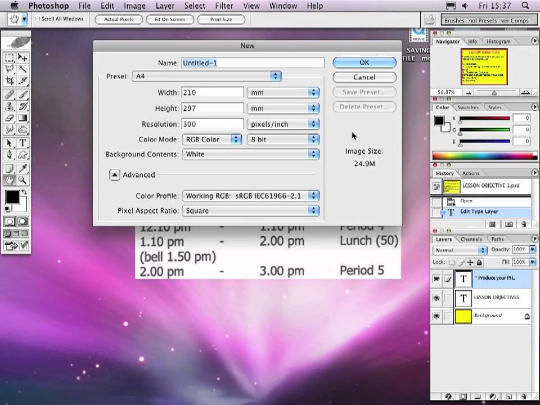
Task: Open Height units dropdown (mm)
Action: coord(283,108)
